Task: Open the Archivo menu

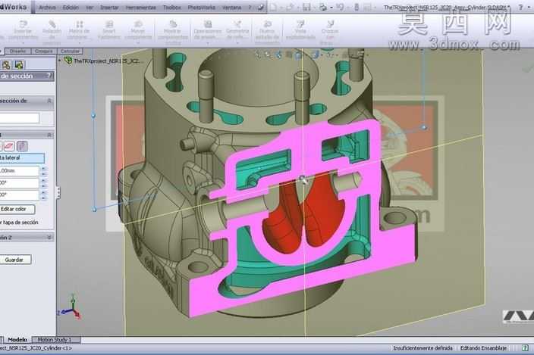Action: (47, 7)
